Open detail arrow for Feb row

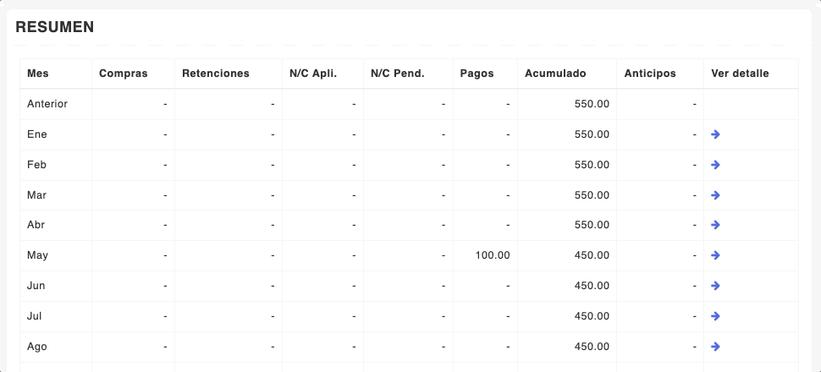click(x=715, y=165)
